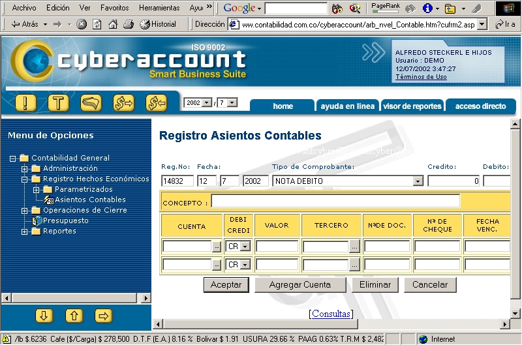This screenshot has height=345, width=522.
Task: Open Tipo de Comprobante NOTA DEBITO dropdown
Action: [418, 181]
